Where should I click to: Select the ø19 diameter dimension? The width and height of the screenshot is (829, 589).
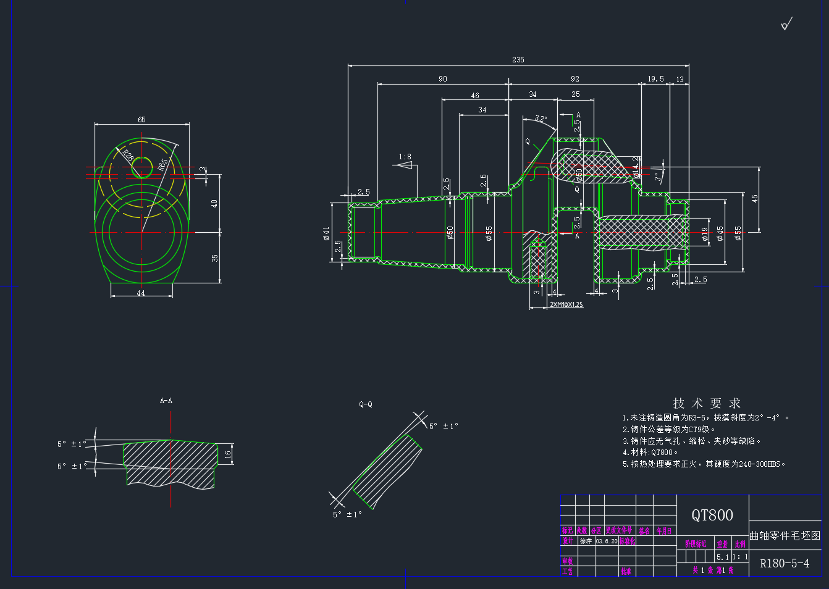(x=705, y=233)
